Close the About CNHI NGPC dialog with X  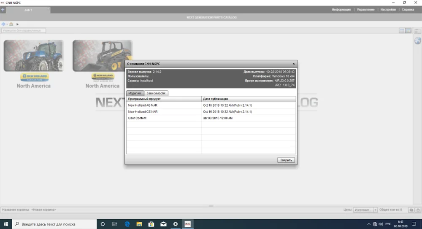294,64
